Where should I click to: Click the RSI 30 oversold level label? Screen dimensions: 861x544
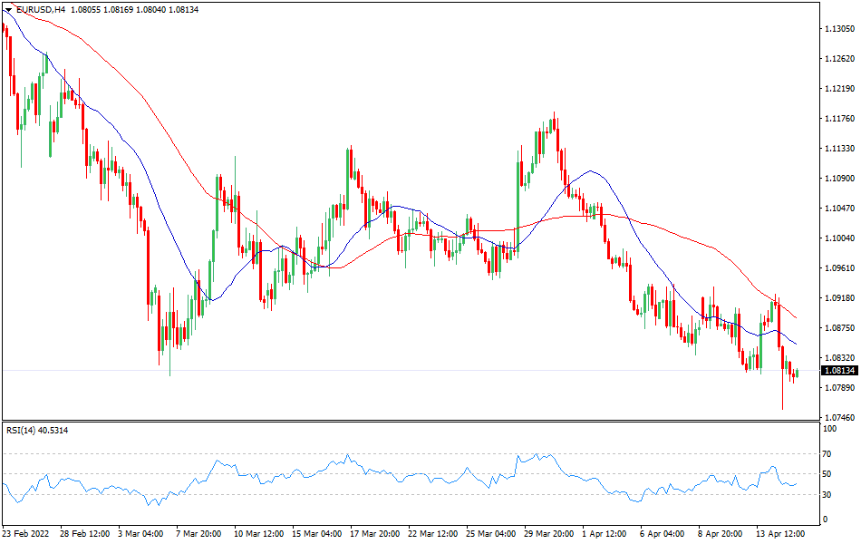tap(827, 494)
